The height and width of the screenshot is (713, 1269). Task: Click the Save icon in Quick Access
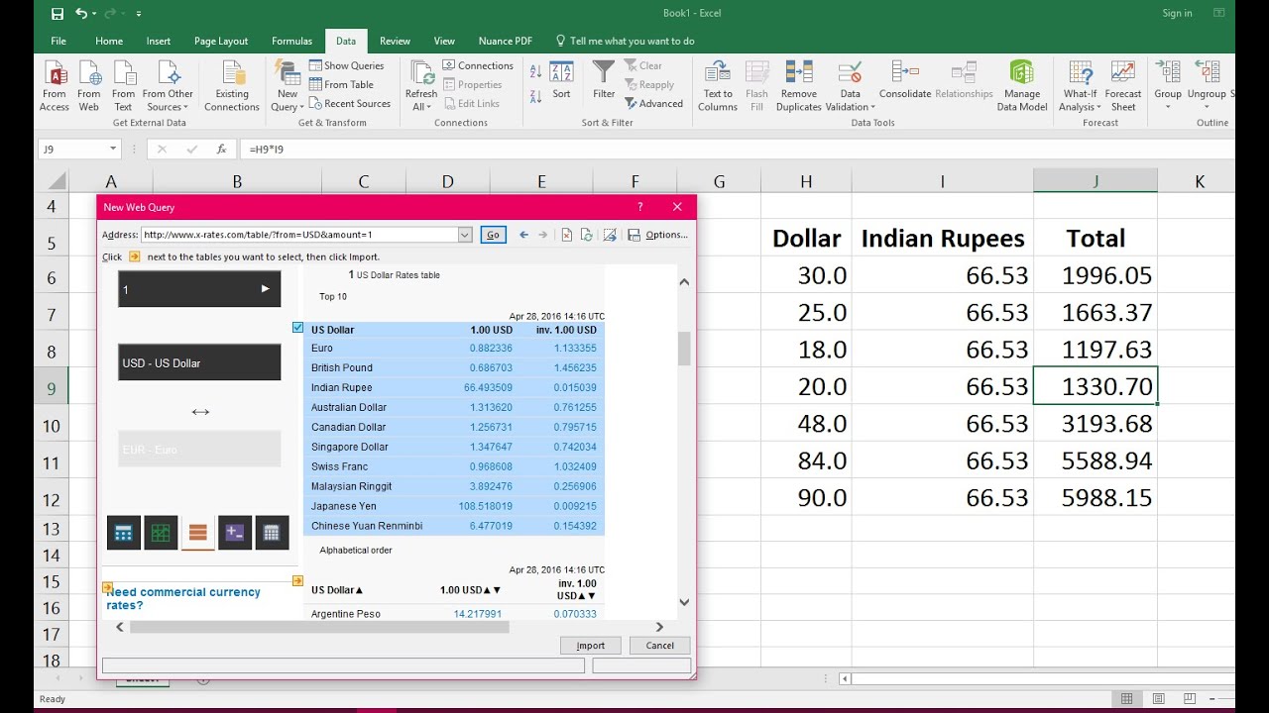click(x=57, y=14)
